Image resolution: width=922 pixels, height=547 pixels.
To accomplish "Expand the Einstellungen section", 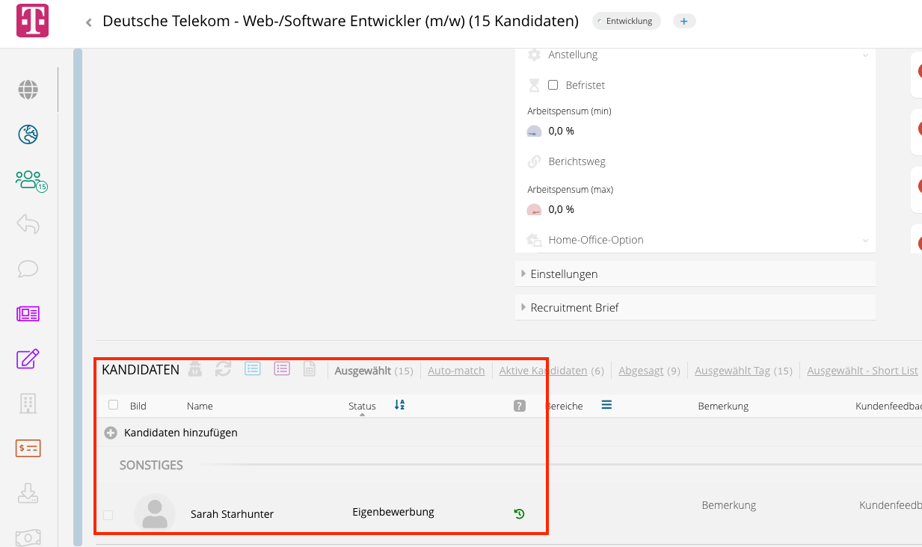I will 695,274.
